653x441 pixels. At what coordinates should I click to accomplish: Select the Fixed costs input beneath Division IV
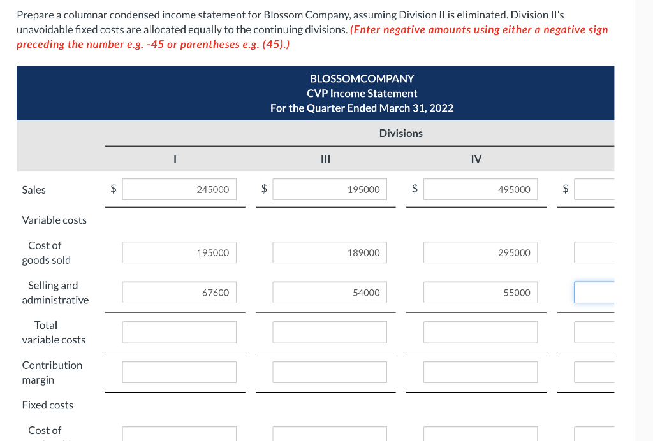coord(481,435)
